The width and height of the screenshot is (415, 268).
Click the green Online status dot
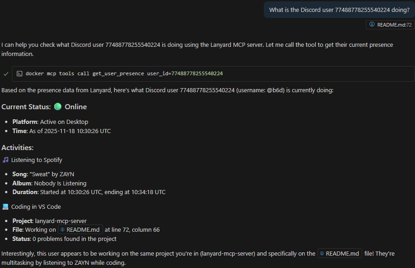(x=57, y=106)
